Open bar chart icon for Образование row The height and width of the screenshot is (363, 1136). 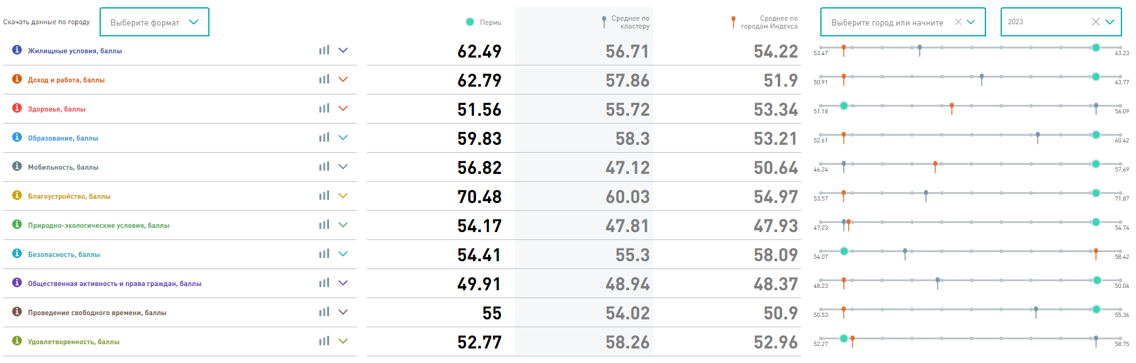(324, 138)
